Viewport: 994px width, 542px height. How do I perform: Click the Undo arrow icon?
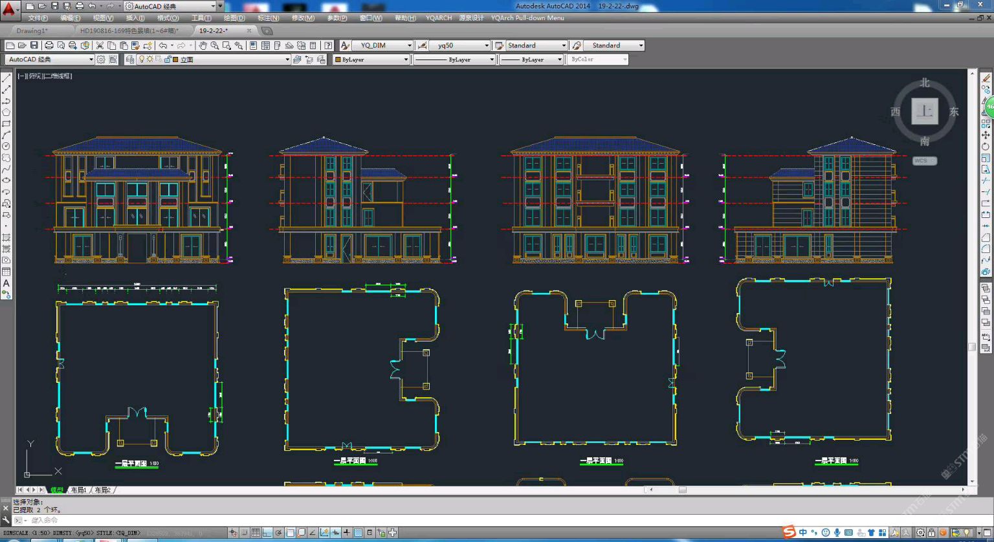[x=162, y=45]
